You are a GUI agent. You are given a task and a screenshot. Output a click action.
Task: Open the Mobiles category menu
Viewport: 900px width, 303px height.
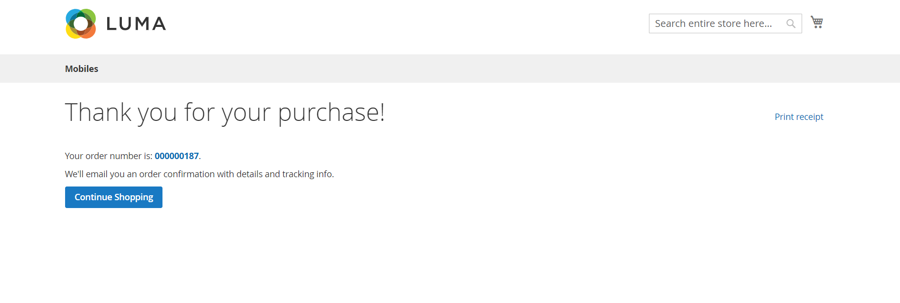82,69
